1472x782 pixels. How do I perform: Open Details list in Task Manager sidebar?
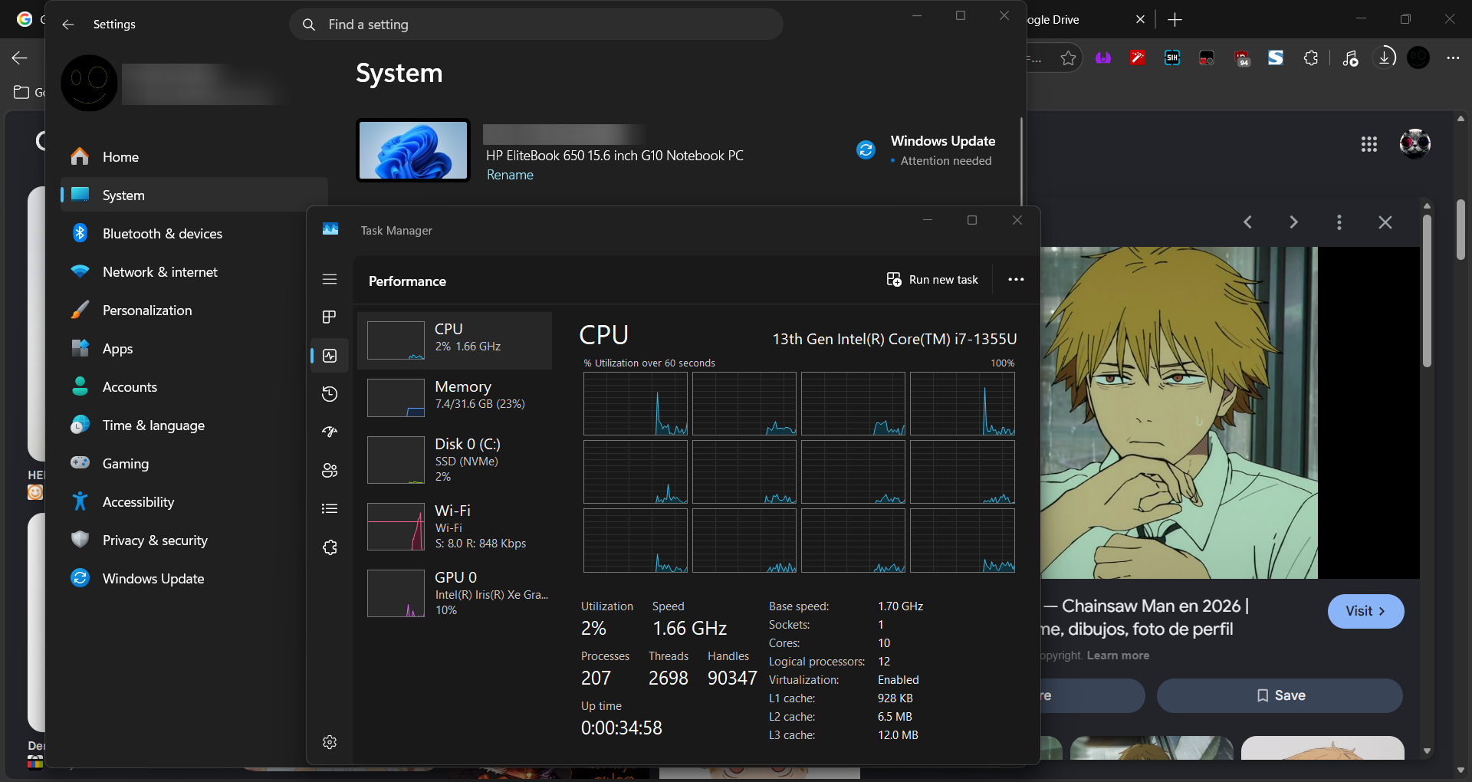point(330,509)
